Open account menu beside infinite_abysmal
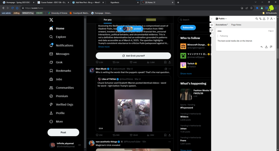The image size is (279, 151). 80,145
